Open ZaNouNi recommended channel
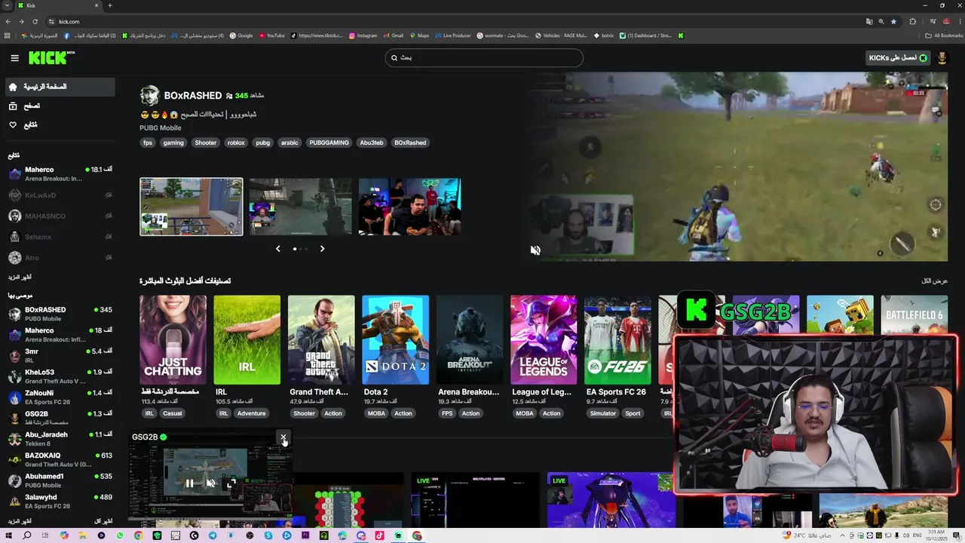965x543 pixels. coord(60,397)
